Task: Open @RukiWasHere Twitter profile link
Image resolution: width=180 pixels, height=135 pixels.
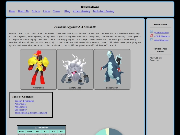Action: click(x=161, y=40)
